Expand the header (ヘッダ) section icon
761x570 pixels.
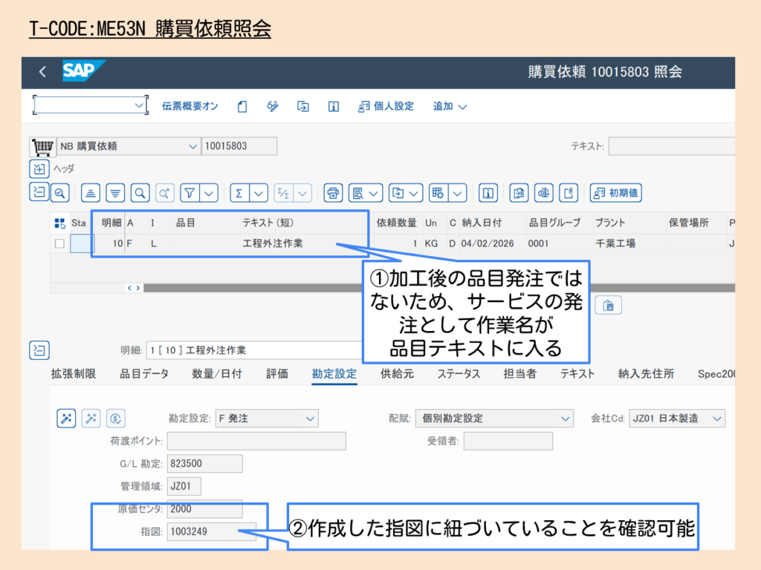[x=39, y=168]
